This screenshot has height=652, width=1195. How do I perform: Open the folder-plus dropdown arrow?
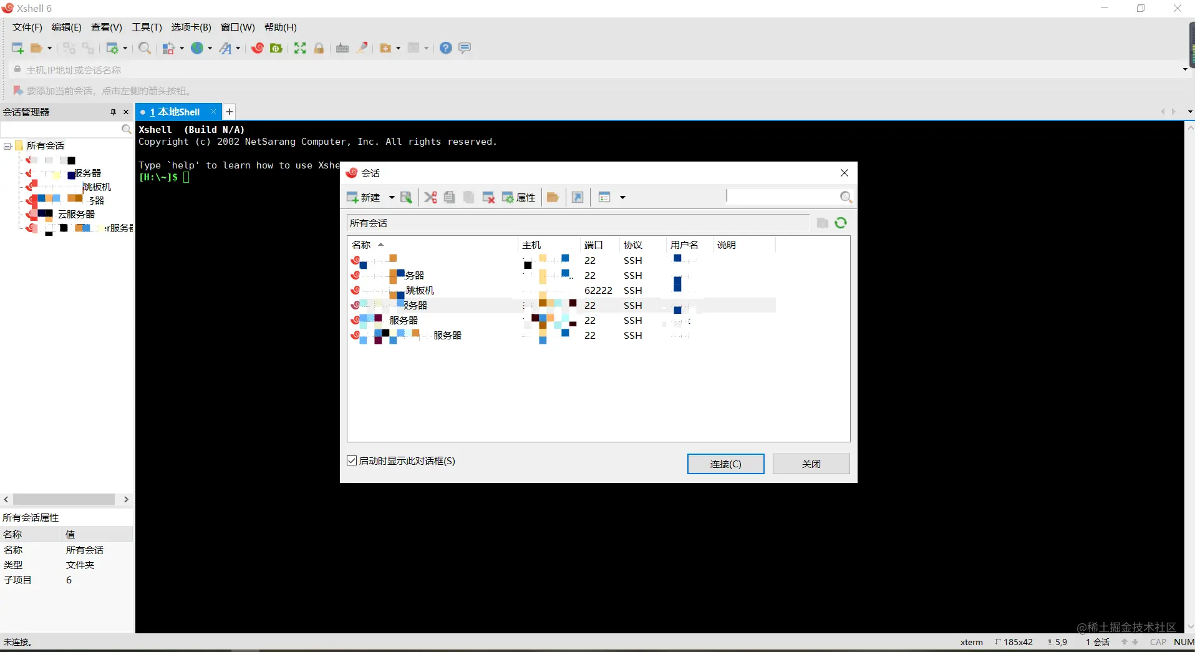coord(398,48)
